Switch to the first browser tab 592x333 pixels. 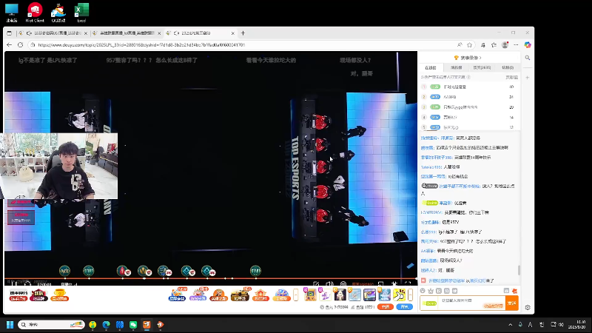pyautogui.click(x=53, y=33)
